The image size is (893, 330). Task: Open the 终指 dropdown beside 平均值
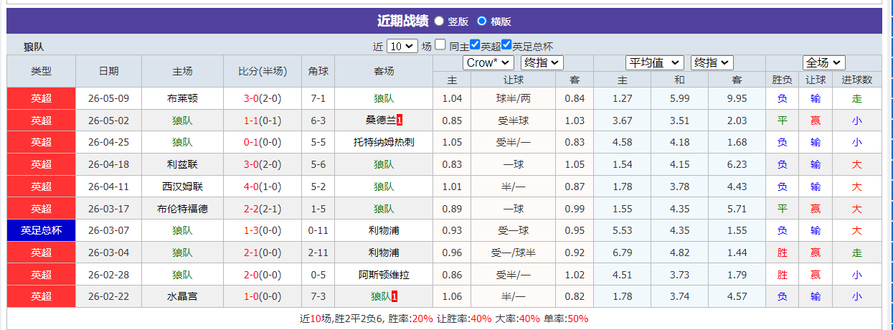[712, 63]
